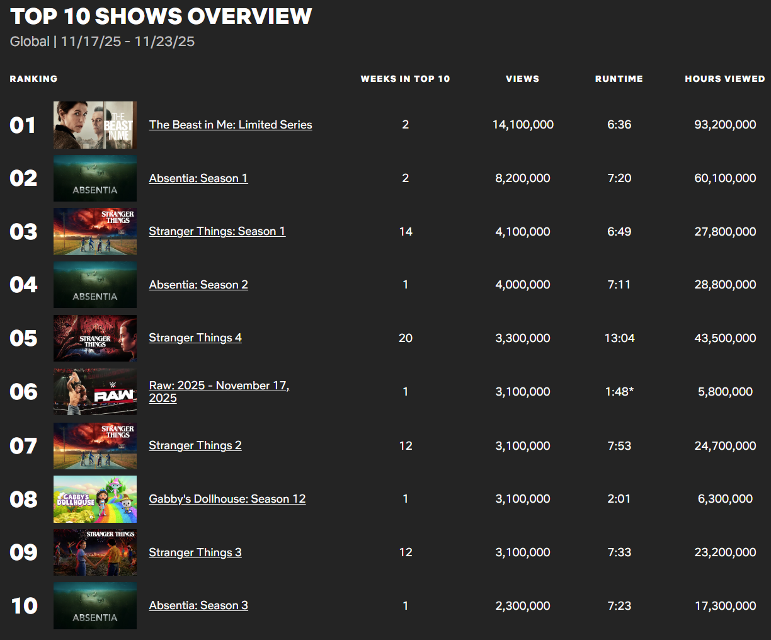Viewport: 771px width, 640px height.
Task: Open The Beast in Me: Limited Series link
Action: [231, 125]
